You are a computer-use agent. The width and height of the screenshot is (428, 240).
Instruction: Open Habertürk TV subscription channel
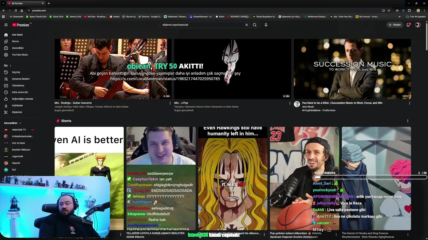pyautogui.click(x=19, y=130)
